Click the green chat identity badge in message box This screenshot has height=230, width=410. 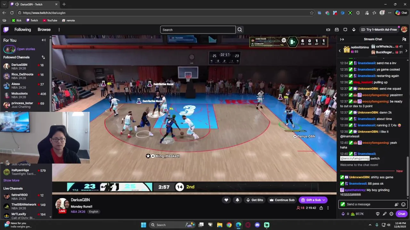tap(343, 204)
